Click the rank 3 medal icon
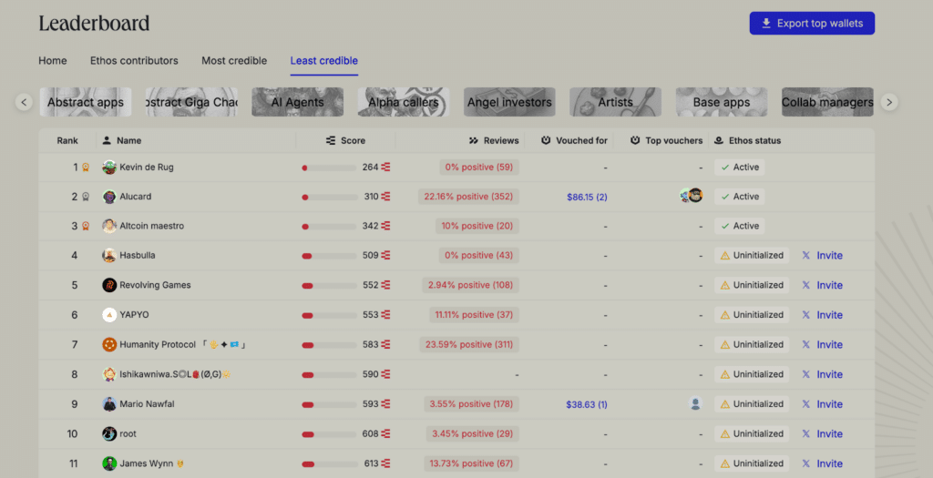The width and height of the screenshot is (933, 478). click(86, 226)
